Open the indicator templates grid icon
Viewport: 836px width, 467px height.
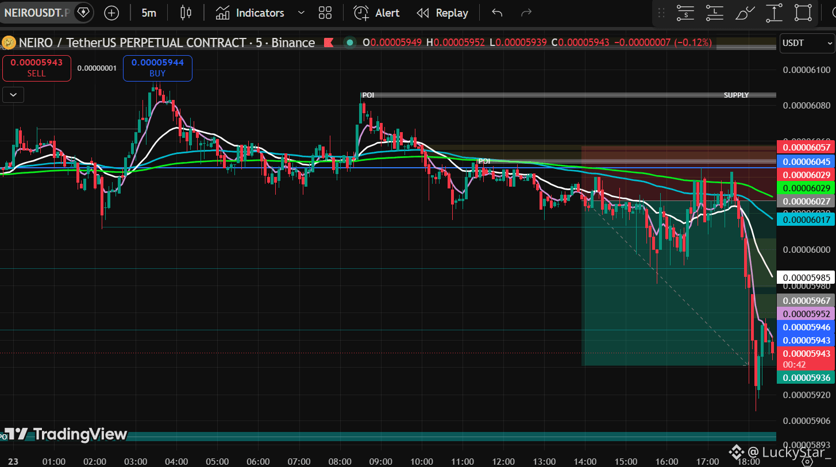coord(325,13)
